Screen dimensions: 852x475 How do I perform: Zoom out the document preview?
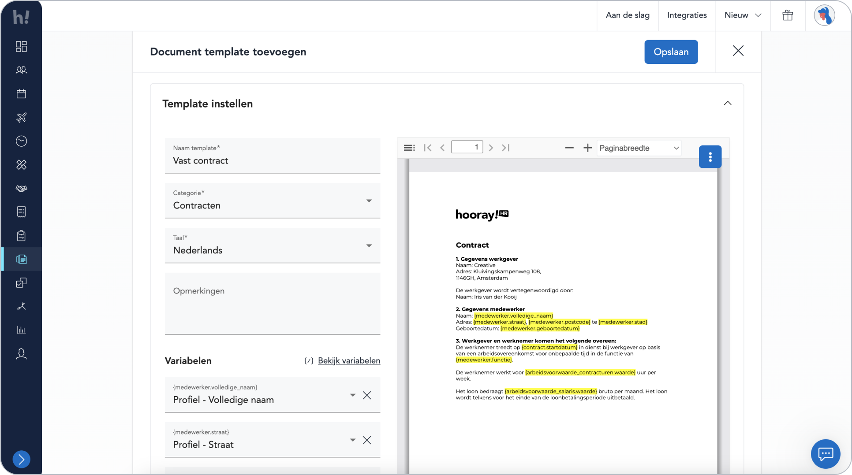[569, 148]
